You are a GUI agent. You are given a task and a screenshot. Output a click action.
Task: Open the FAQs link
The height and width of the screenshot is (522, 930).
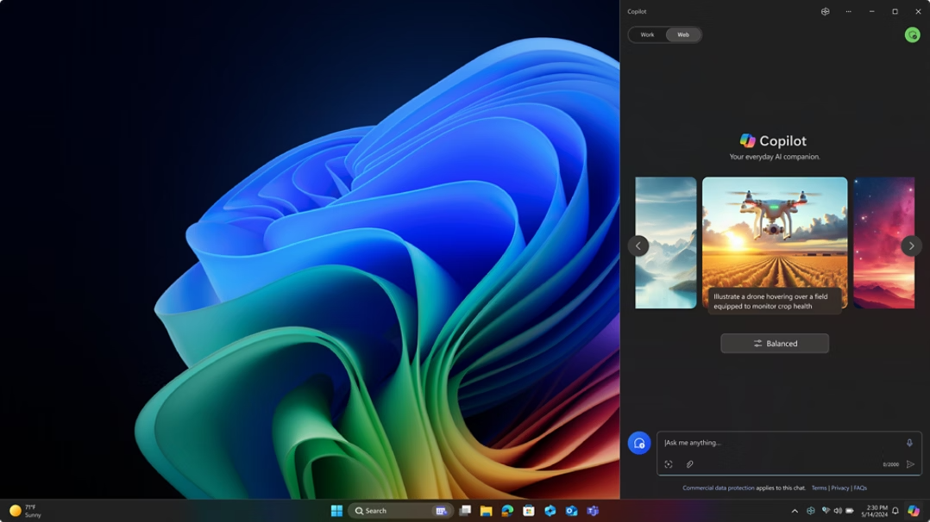860,488
